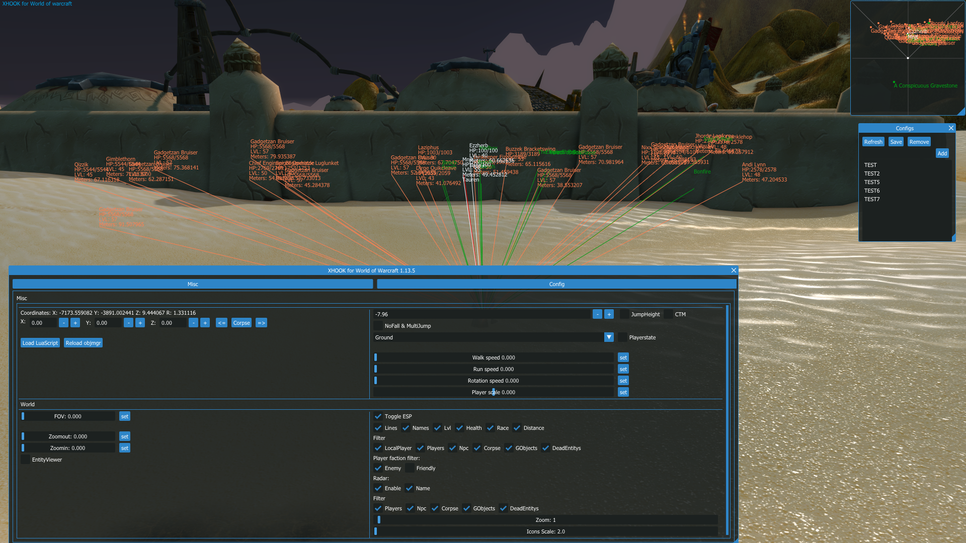The width and height of the screenshot is (966, 543).
Task: Disable the Toggle ESP checkbox
Action: (378, 416)
